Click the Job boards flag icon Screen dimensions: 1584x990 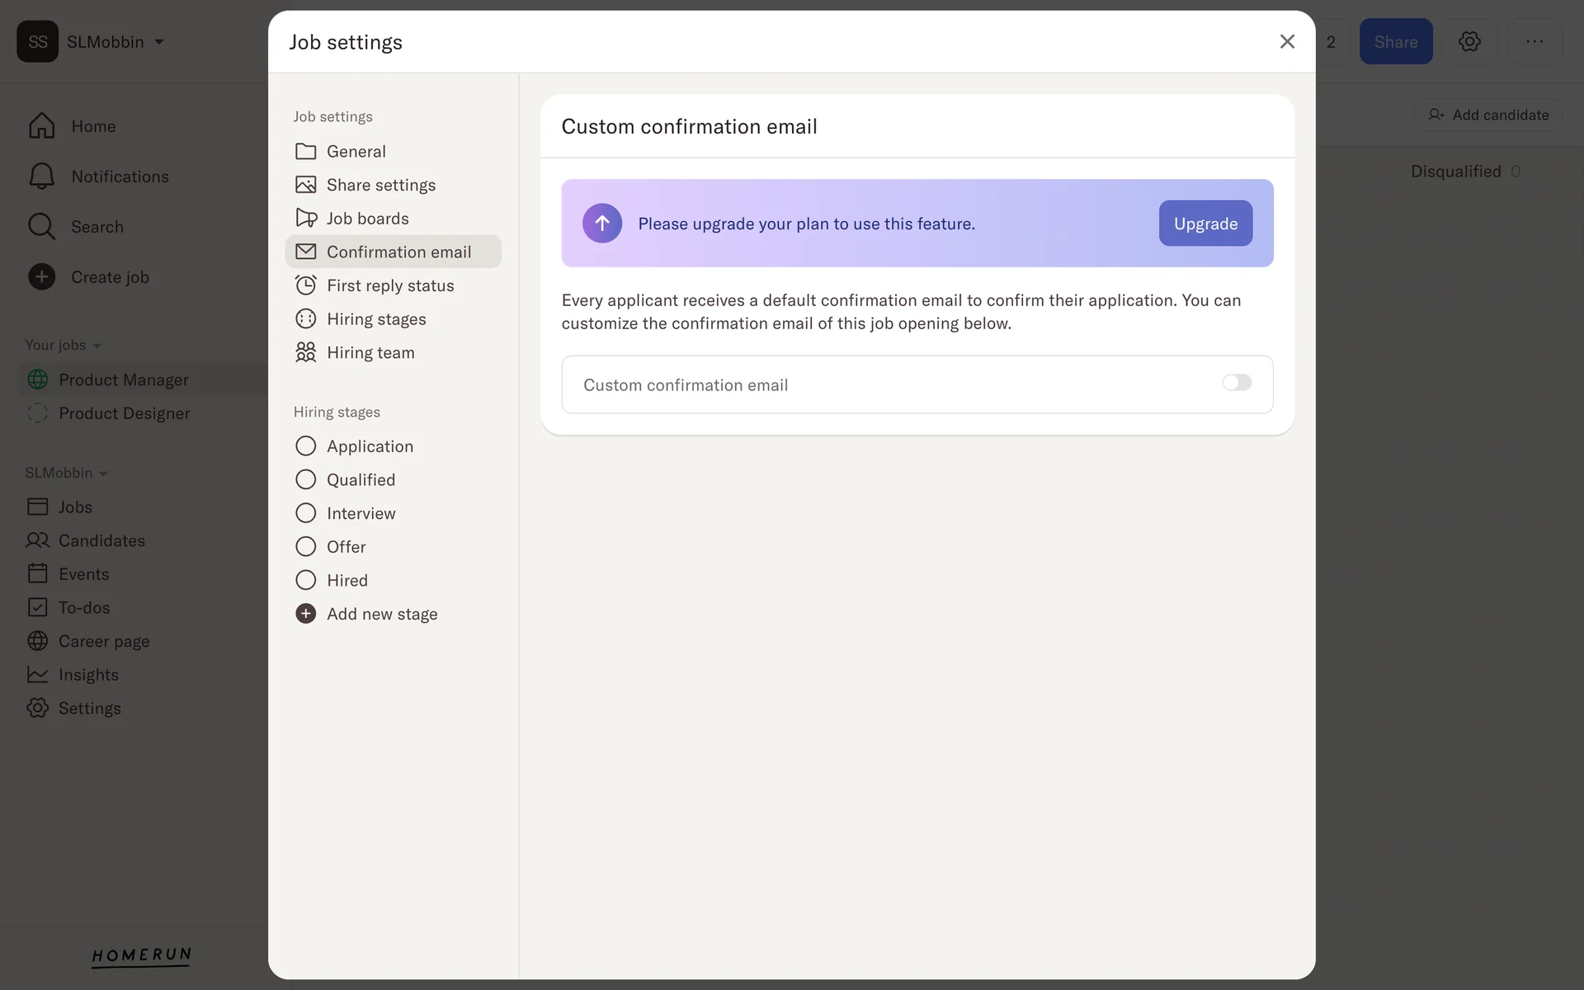[x=305, y=218]
